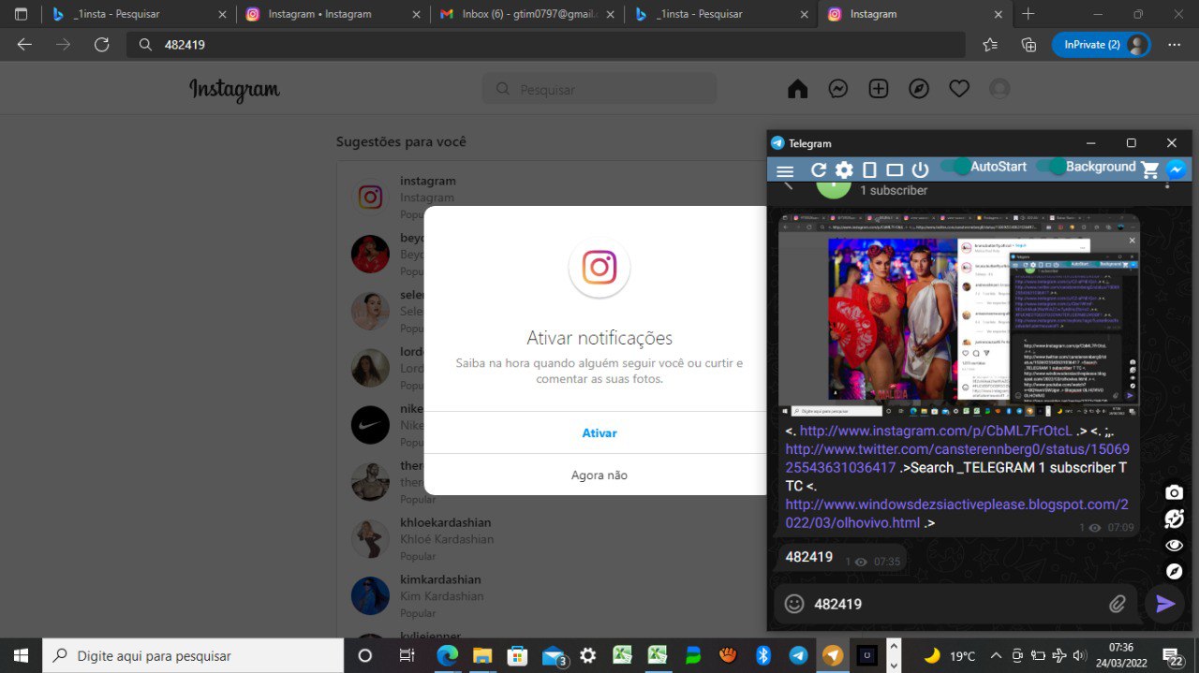Open the blue Telegram taskbar icon
1199x673 pixels.
click(x=797, y=655)
